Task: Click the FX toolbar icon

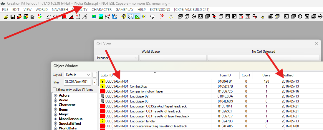Action: (x=114, y=17)
